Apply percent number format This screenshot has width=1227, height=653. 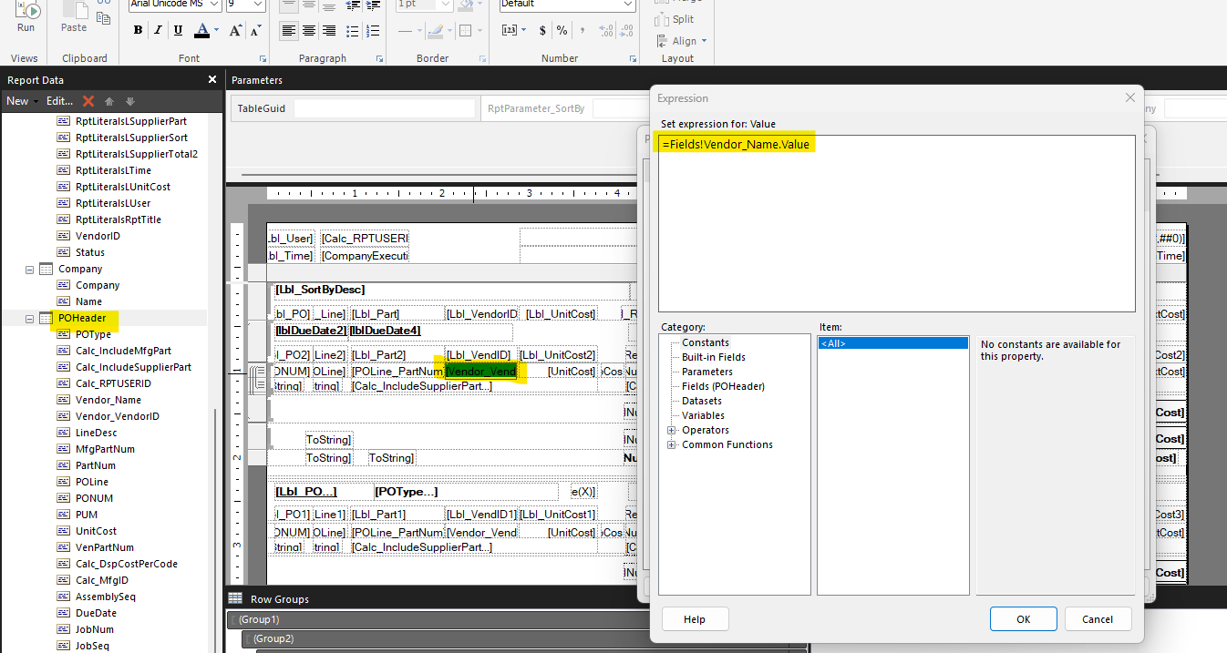pyautogui.click(x=562, y=30)
